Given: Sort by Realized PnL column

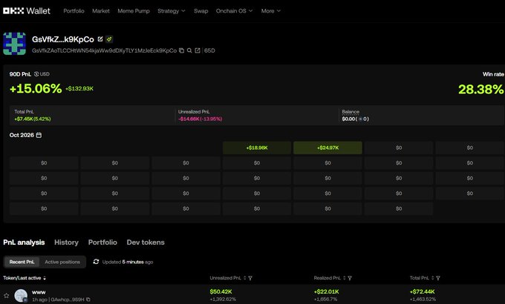Looking at the screenshot, I should [x=345, y=278].
